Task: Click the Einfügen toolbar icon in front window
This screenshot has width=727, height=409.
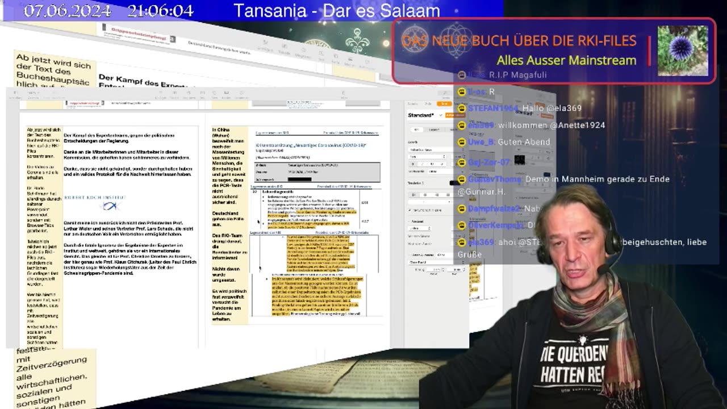Action: 161,95
